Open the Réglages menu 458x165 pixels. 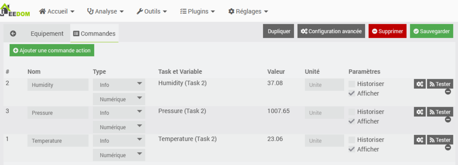coord(248,11)
